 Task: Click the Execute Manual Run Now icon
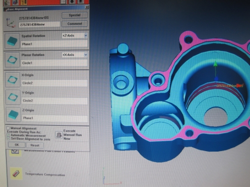[58, 135]
